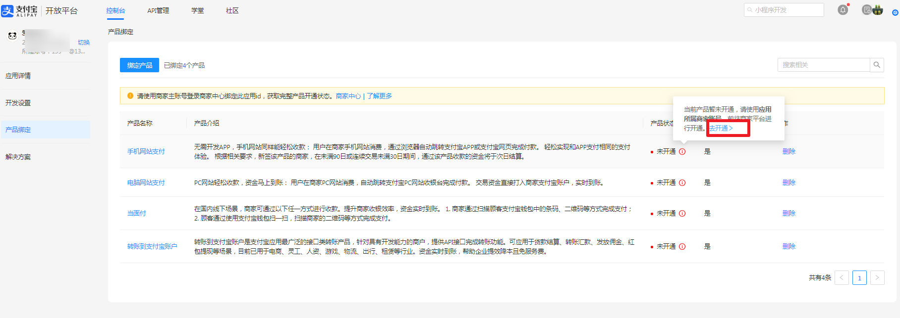
Task: Select 产品绑定 in the sidebar
Action: pos(45,130)
